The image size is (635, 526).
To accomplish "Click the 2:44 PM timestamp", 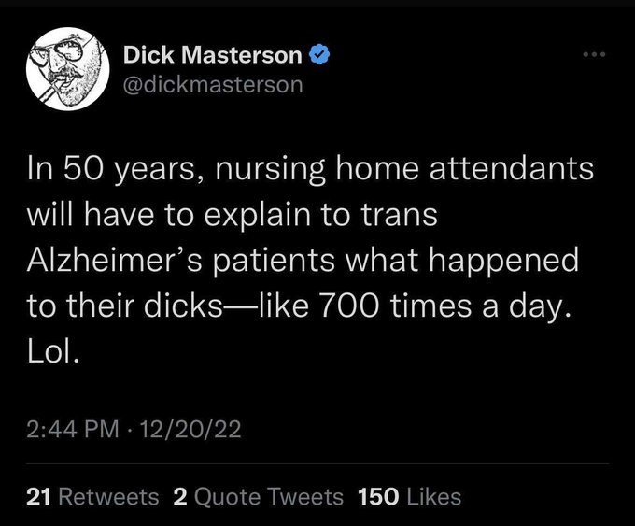I will point(73,430).
